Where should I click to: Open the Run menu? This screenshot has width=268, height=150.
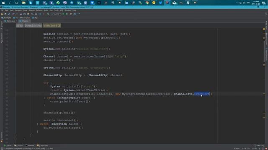tap(51, 10)
